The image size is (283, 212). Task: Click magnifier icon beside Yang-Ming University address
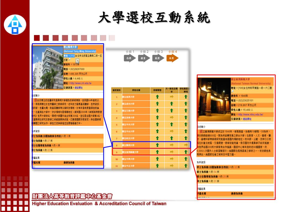70,60
